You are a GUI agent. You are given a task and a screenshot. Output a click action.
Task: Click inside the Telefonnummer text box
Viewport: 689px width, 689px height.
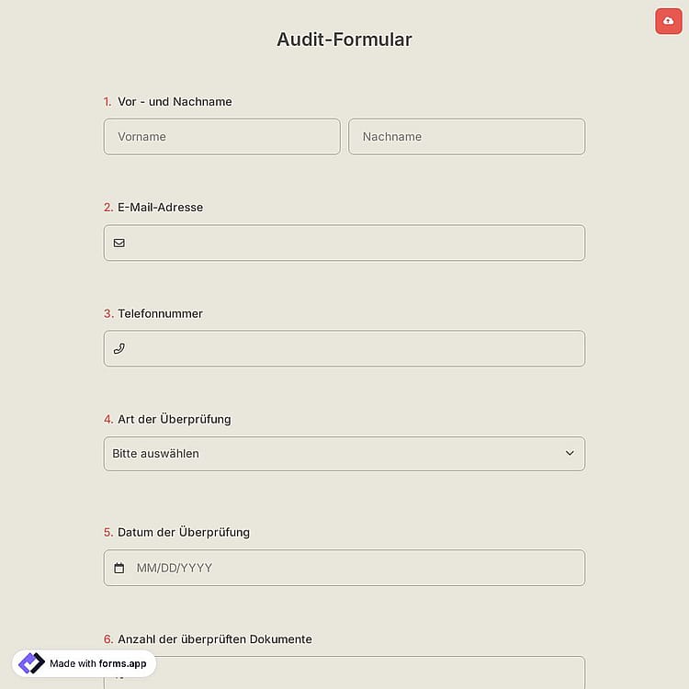[x=344, y=348]
